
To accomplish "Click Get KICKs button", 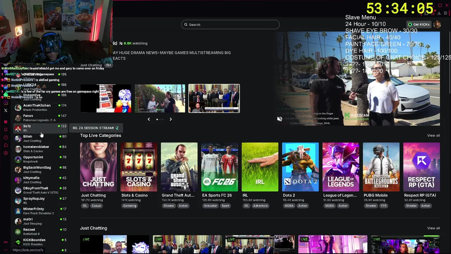I will coord(419,24).
